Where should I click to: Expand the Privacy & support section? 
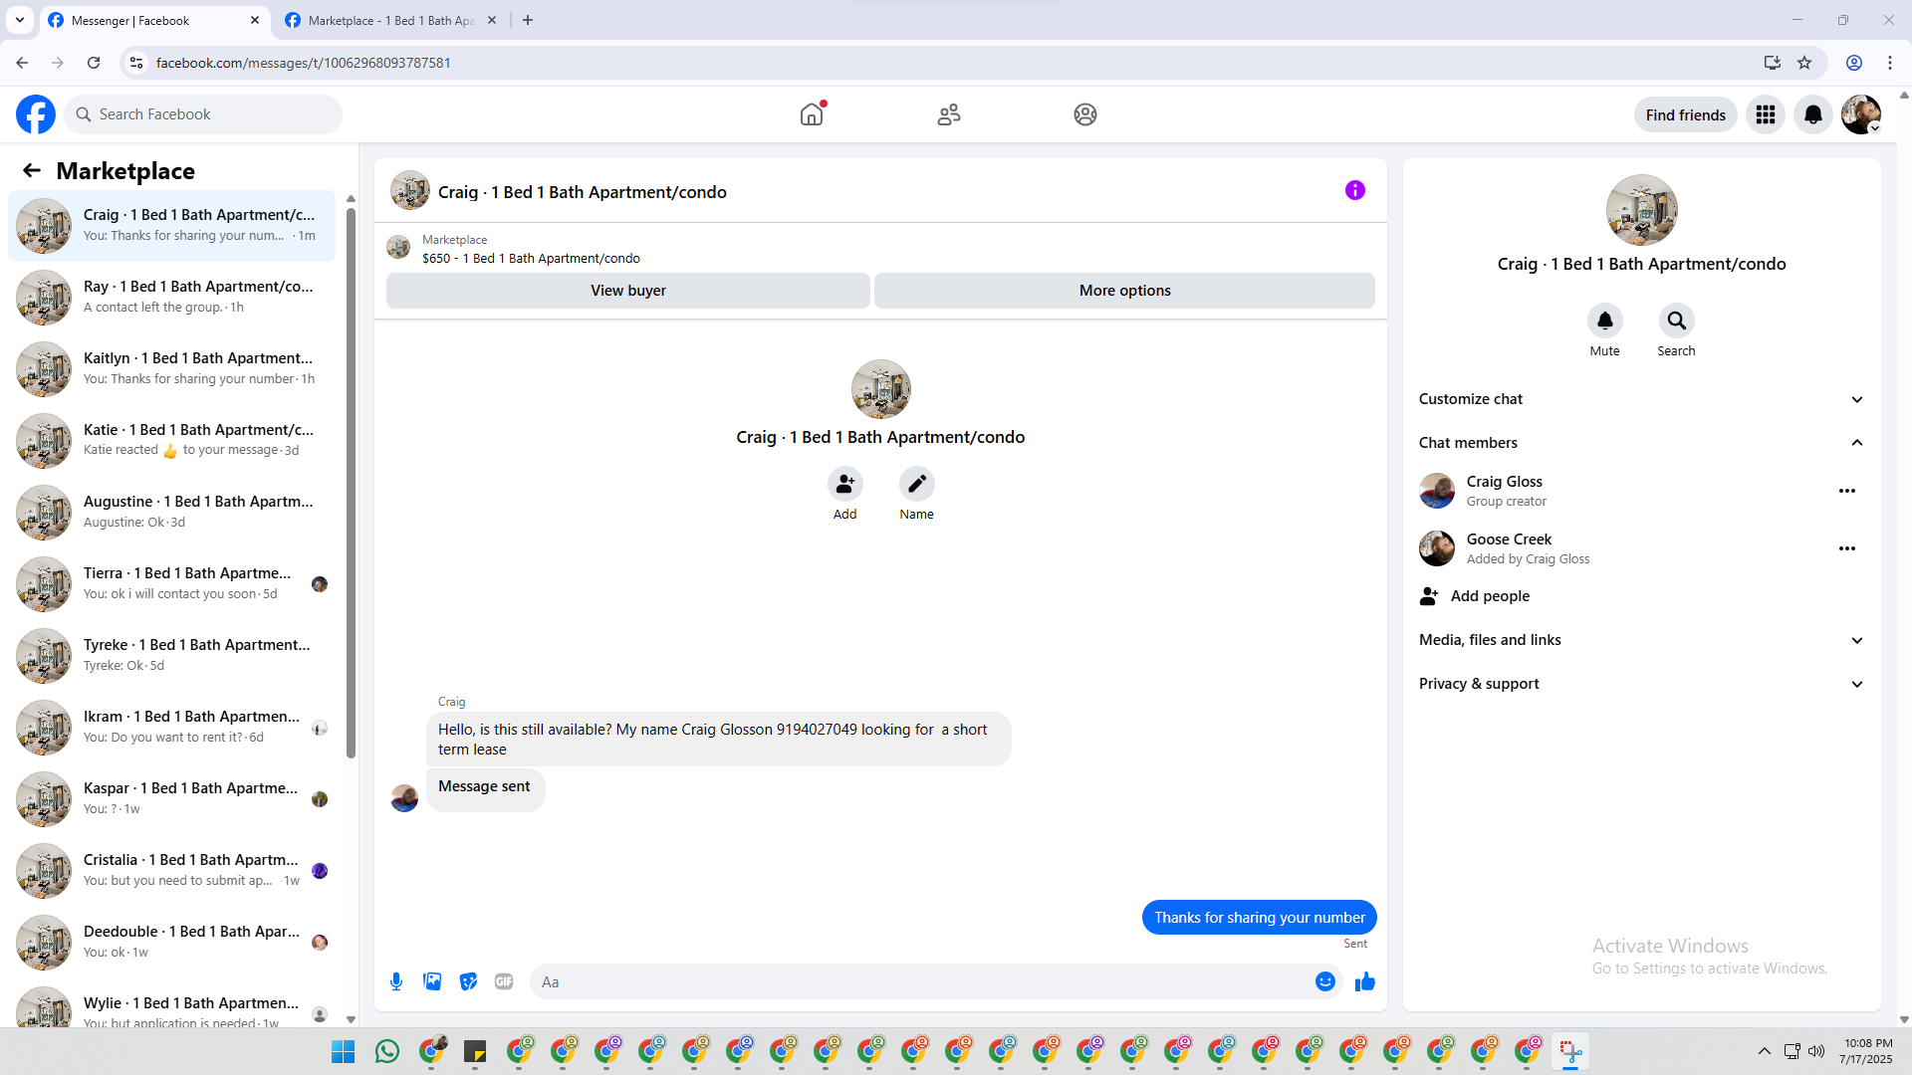click(x=1642, y=684)
